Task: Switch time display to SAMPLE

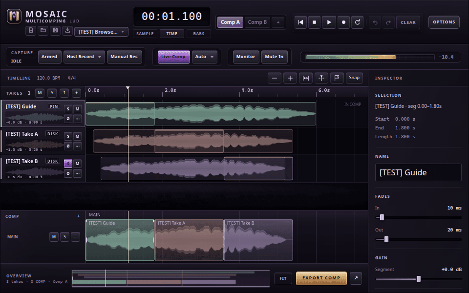Action: tap(145, 34)
